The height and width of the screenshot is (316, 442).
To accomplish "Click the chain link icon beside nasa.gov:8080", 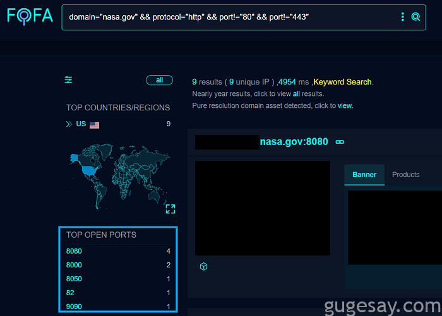I will pyautogui.click(x=340, y=142).
